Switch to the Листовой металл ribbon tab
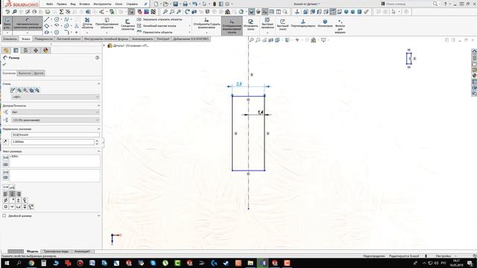477x268 pixels. click(x=69, y=39)
